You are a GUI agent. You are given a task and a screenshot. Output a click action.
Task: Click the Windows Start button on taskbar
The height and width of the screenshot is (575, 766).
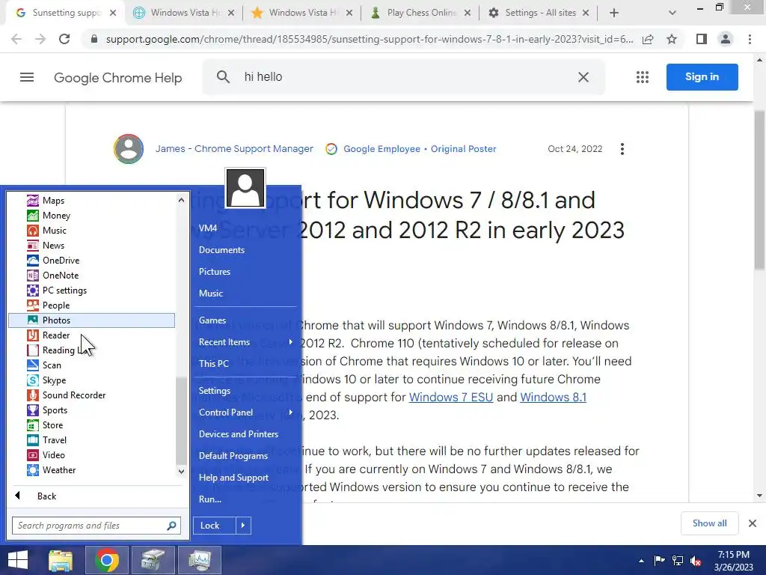coord(18,560)
